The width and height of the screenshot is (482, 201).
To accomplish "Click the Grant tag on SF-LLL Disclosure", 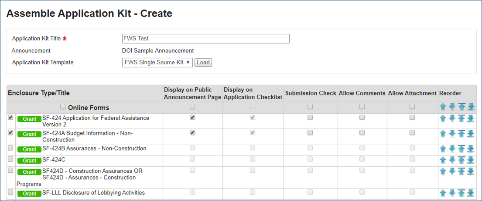I will [29, 194].
